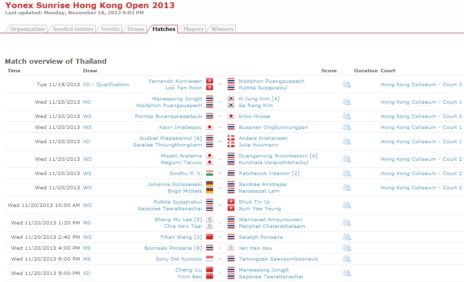Click the 'Duration' column header
This screenshot has height=282, width=464.
(x=366, y=70)
